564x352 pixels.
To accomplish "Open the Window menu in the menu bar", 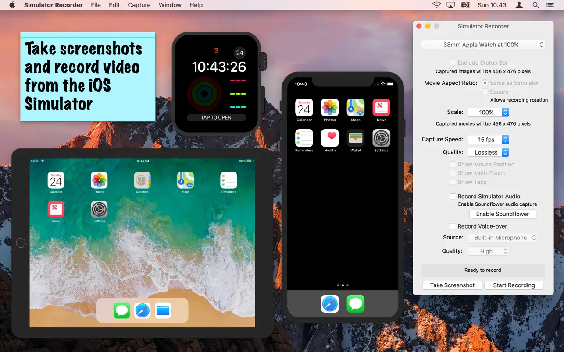I will (170, 5).
